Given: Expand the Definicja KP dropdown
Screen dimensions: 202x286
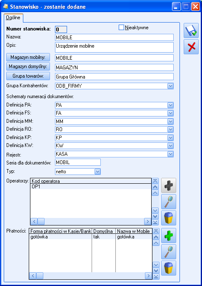Looking at the screenshot, I should pos(170,137).
